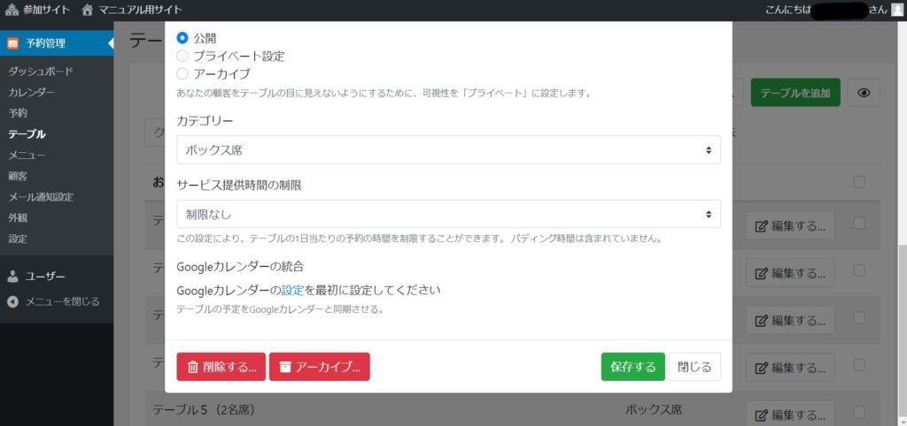Click the trash 削除する button
This screenshot has height=426, width=907.
221,367
